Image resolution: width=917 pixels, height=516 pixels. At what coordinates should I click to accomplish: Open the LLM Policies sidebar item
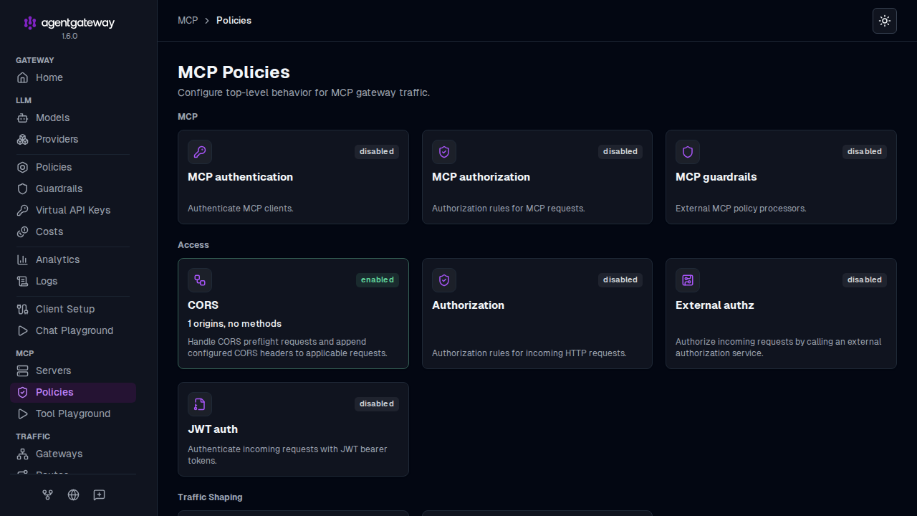(x=73, y=167)
